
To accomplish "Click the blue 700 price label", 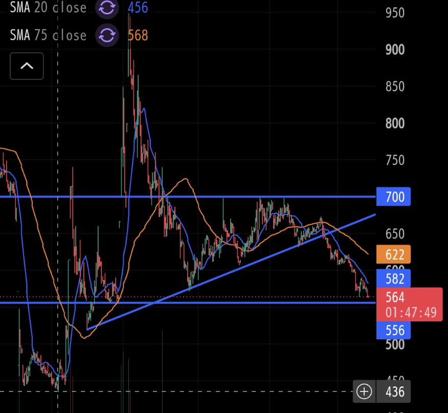I will pos(393,197).
